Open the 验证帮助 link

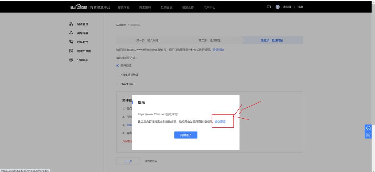pyautogui.click(x=218, y=50)
